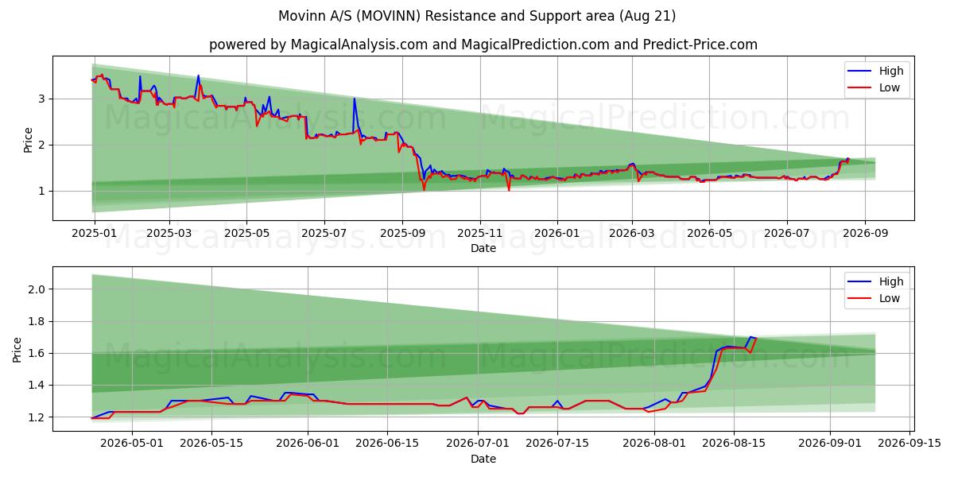Image resolution: width=954 pixels, height=477 pixels.
Task: Click the '2025-07' tick label
Action: (x=324, y=233)
